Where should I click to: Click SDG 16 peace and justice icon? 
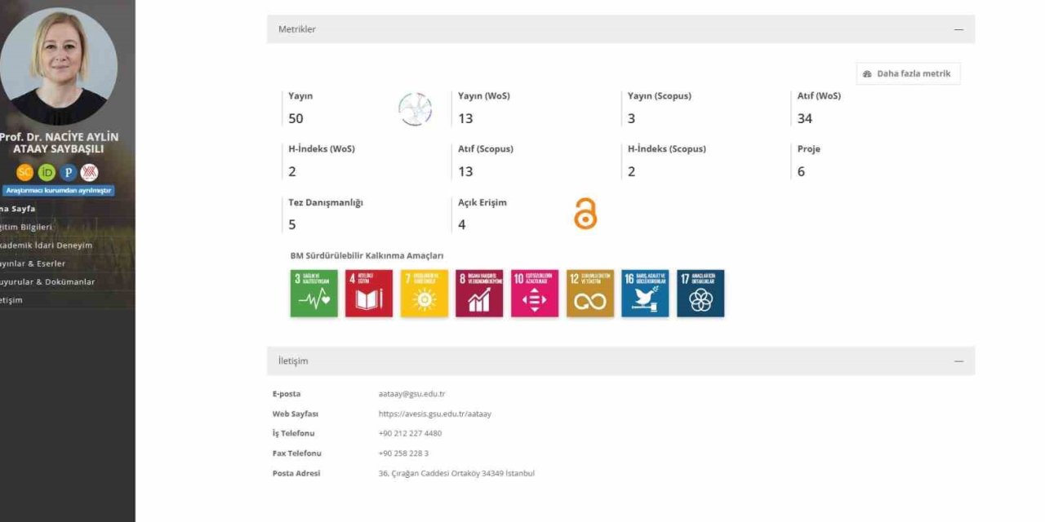tap(645, 294)
